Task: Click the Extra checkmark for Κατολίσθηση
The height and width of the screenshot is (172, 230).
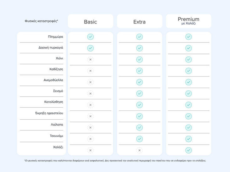Action: tap(139, 105)
